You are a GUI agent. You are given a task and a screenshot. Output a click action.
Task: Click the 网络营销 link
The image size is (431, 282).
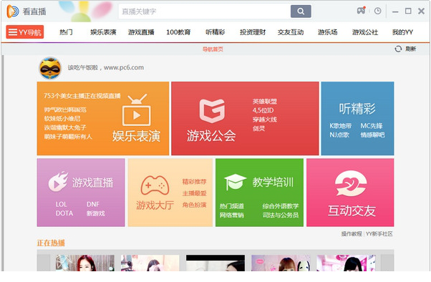pos(231,215)
